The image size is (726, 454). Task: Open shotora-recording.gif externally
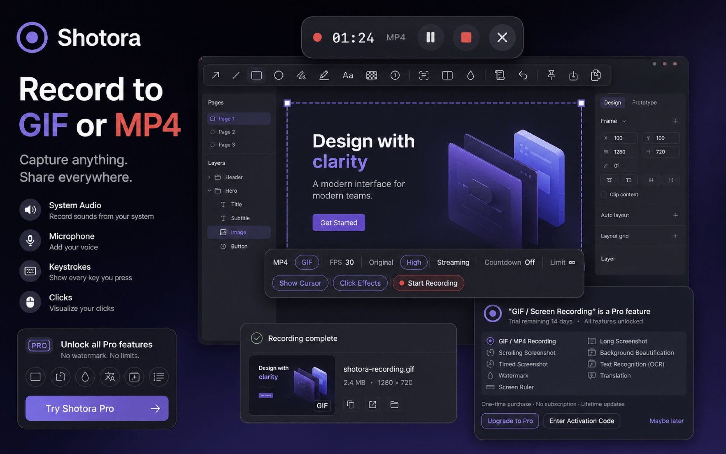[372, 404]
